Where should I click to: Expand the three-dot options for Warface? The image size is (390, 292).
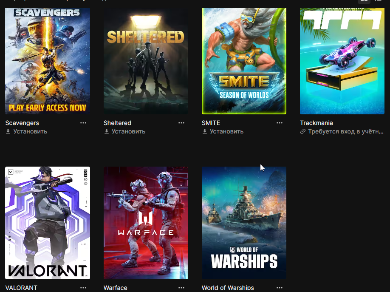coord(181,288)
